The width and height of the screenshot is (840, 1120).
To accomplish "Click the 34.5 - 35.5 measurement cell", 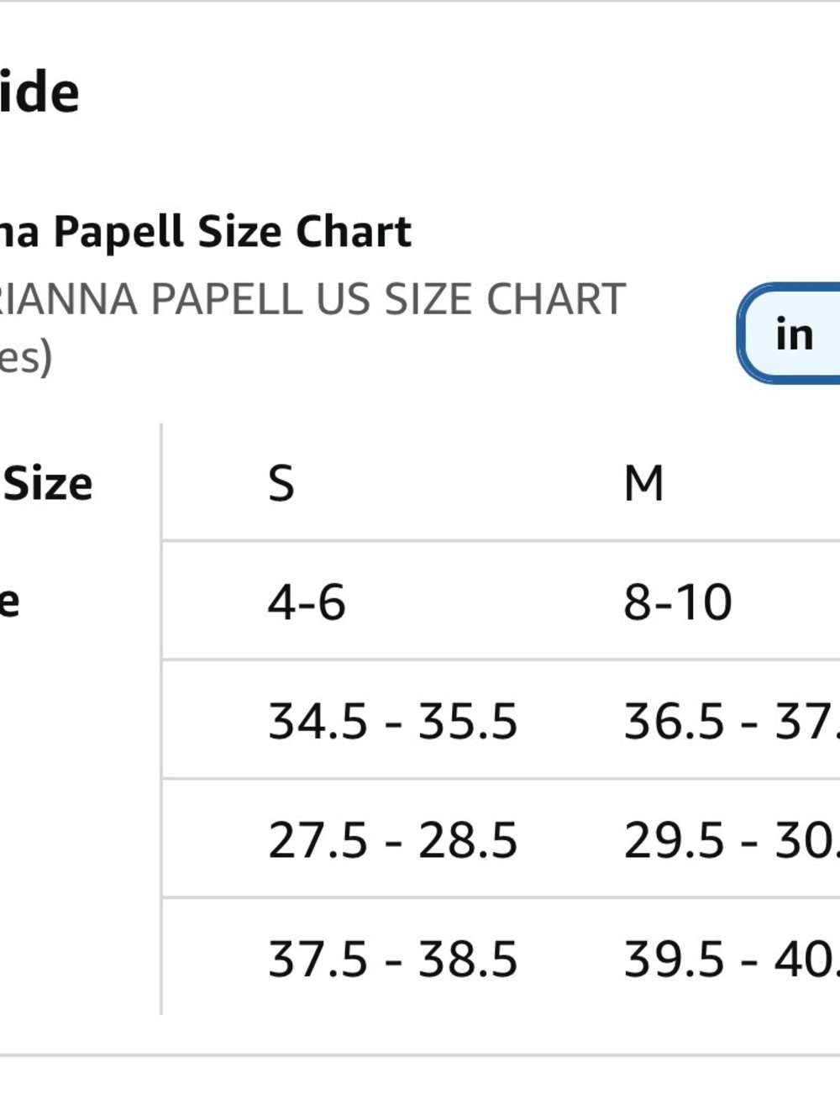I will click(392, 721).
